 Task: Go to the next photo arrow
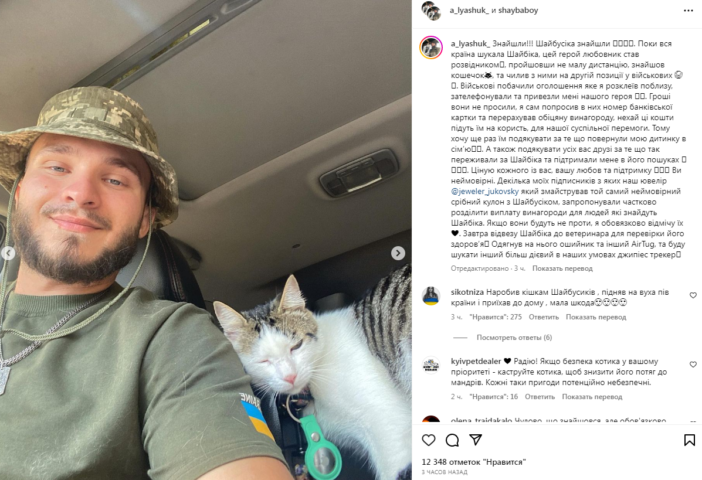tap(398, 253)
